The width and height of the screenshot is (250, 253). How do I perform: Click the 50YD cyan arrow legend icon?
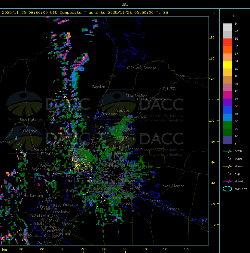click(x=227, y=151)
